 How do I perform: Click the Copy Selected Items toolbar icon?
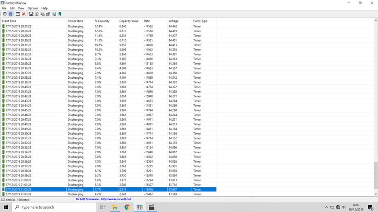tap(43, 14)
